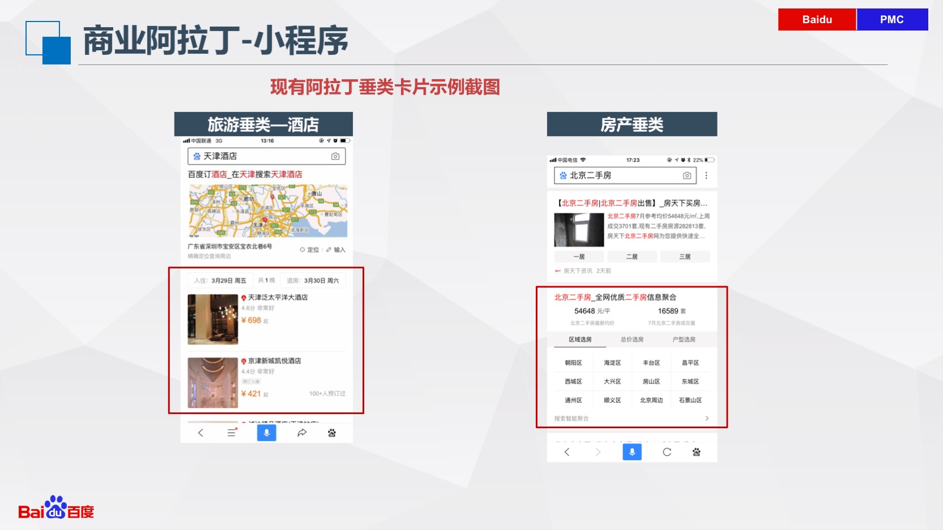This screenshot has height=530, width=943.
Task: Click Baidu 百度 logo at slide bottom
Action: point(56,508)
